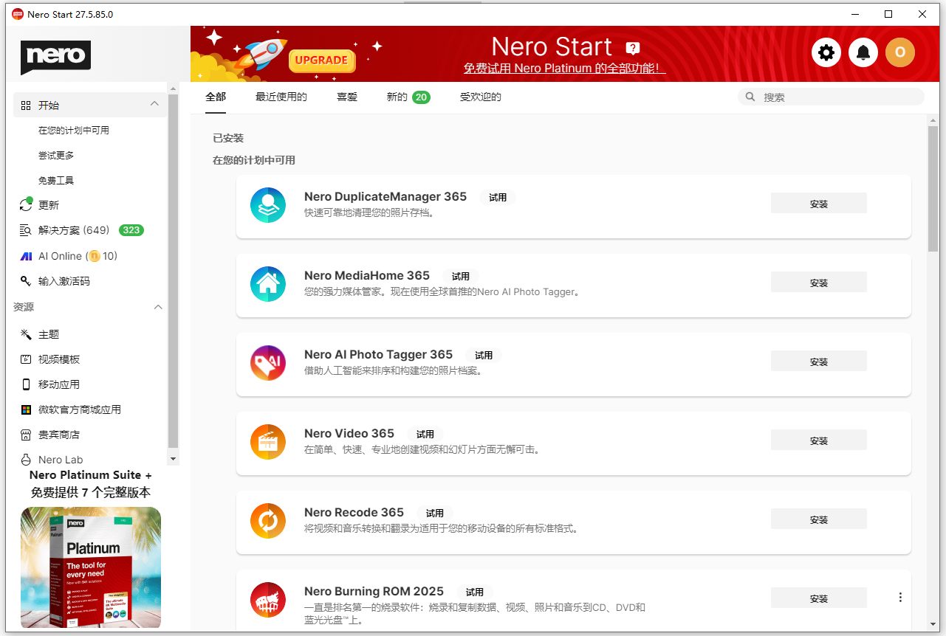Click the AI Online icon in sidebar
The image size is (946, 636).
(x=26, y=256)
